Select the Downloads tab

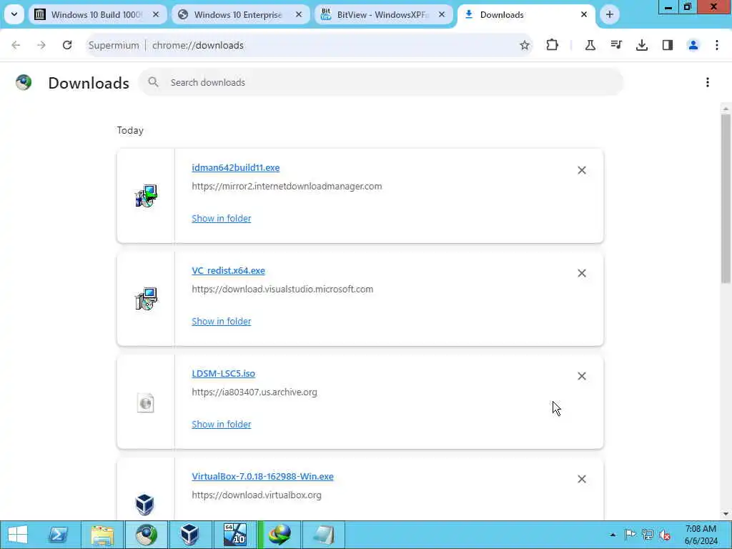[525, 14]
